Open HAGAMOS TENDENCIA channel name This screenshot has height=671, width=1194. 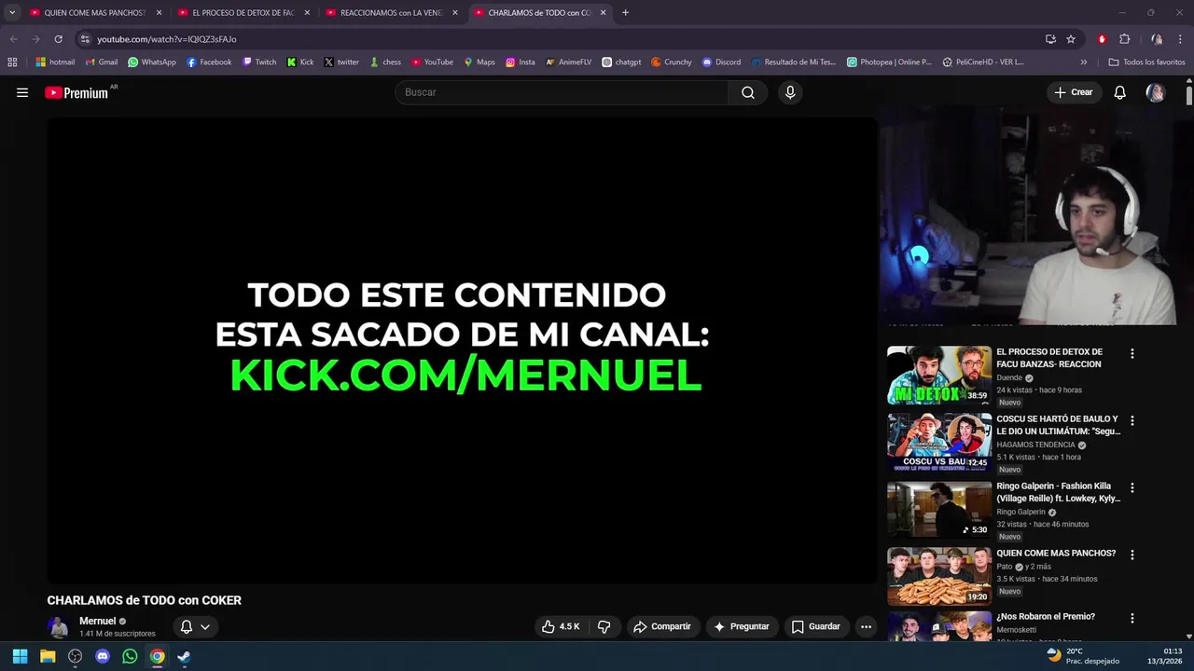1035,445
